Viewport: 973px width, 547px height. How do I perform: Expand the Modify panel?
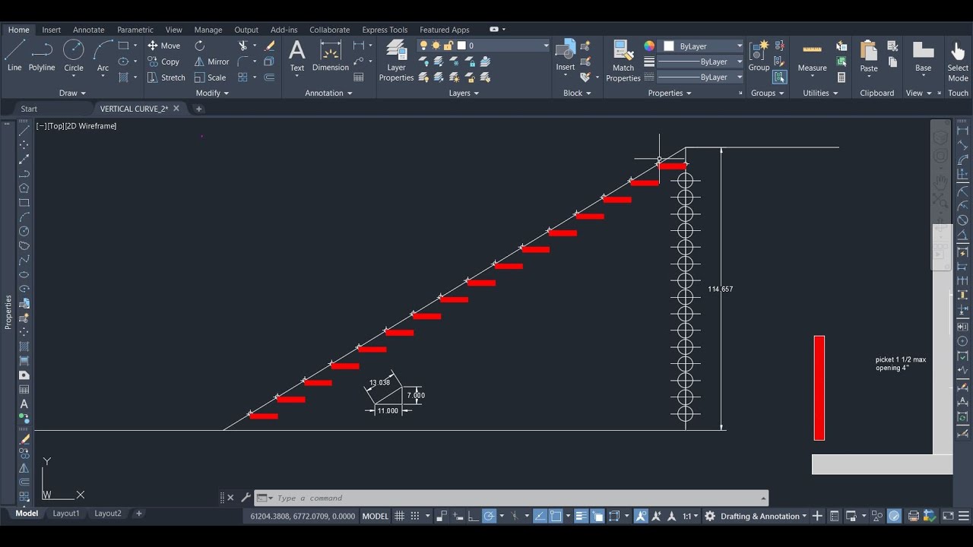click(212, 93)
